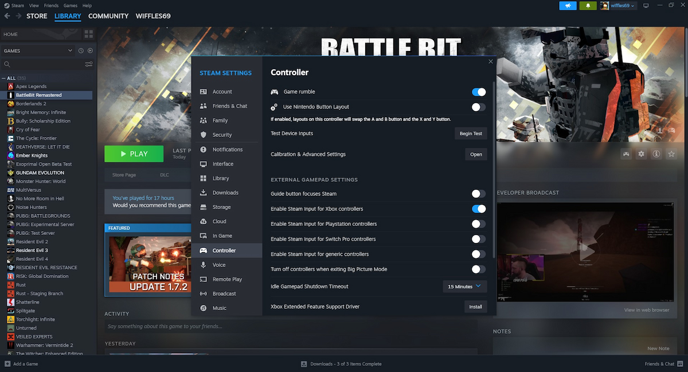This screenshot has height=372, width=688.
Task: Click the library grid view icon
Action: pos(88,34)
